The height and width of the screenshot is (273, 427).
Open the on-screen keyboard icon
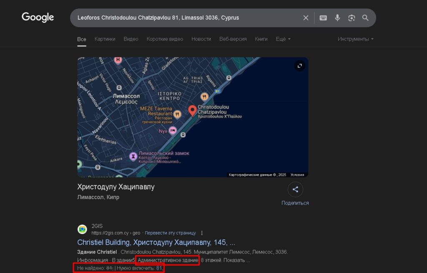[x=323, y=18]
